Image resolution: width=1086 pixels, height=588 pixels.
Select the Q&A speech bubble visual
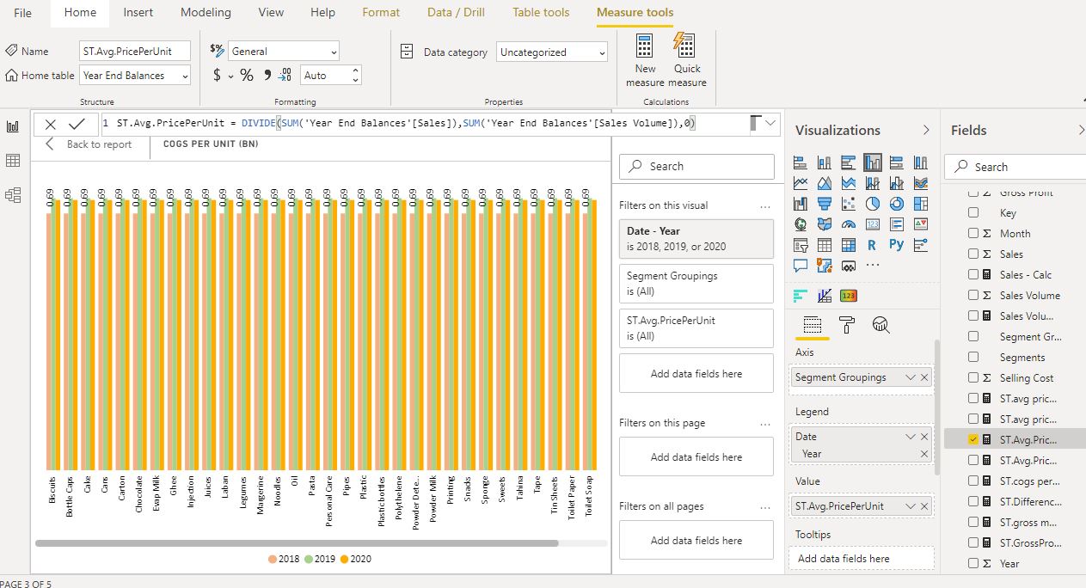[801, 266]
